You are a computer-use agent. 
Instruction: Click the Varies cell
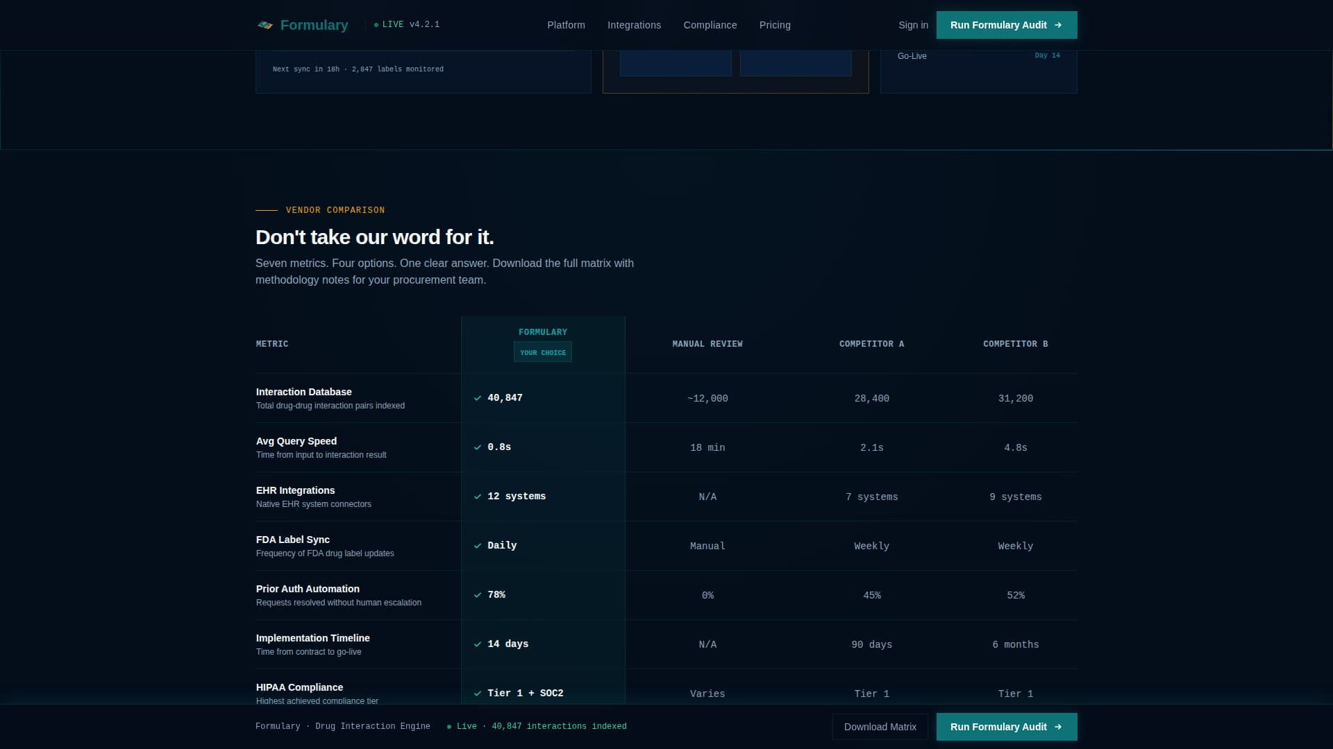point(707,694)
